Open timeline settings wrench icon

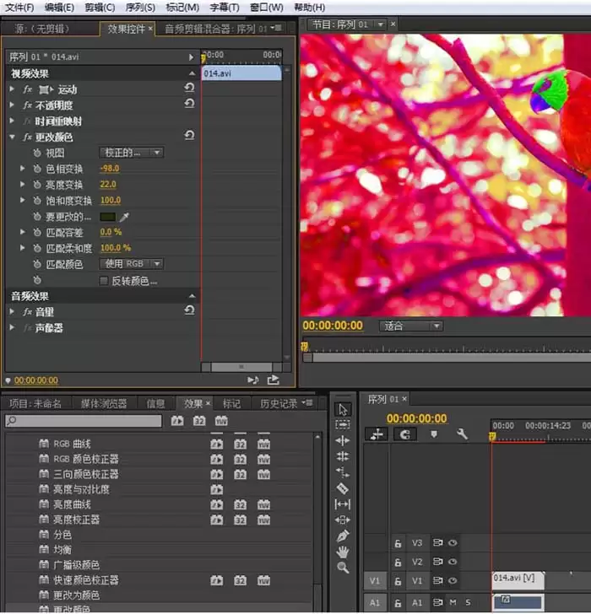[462, 434]
